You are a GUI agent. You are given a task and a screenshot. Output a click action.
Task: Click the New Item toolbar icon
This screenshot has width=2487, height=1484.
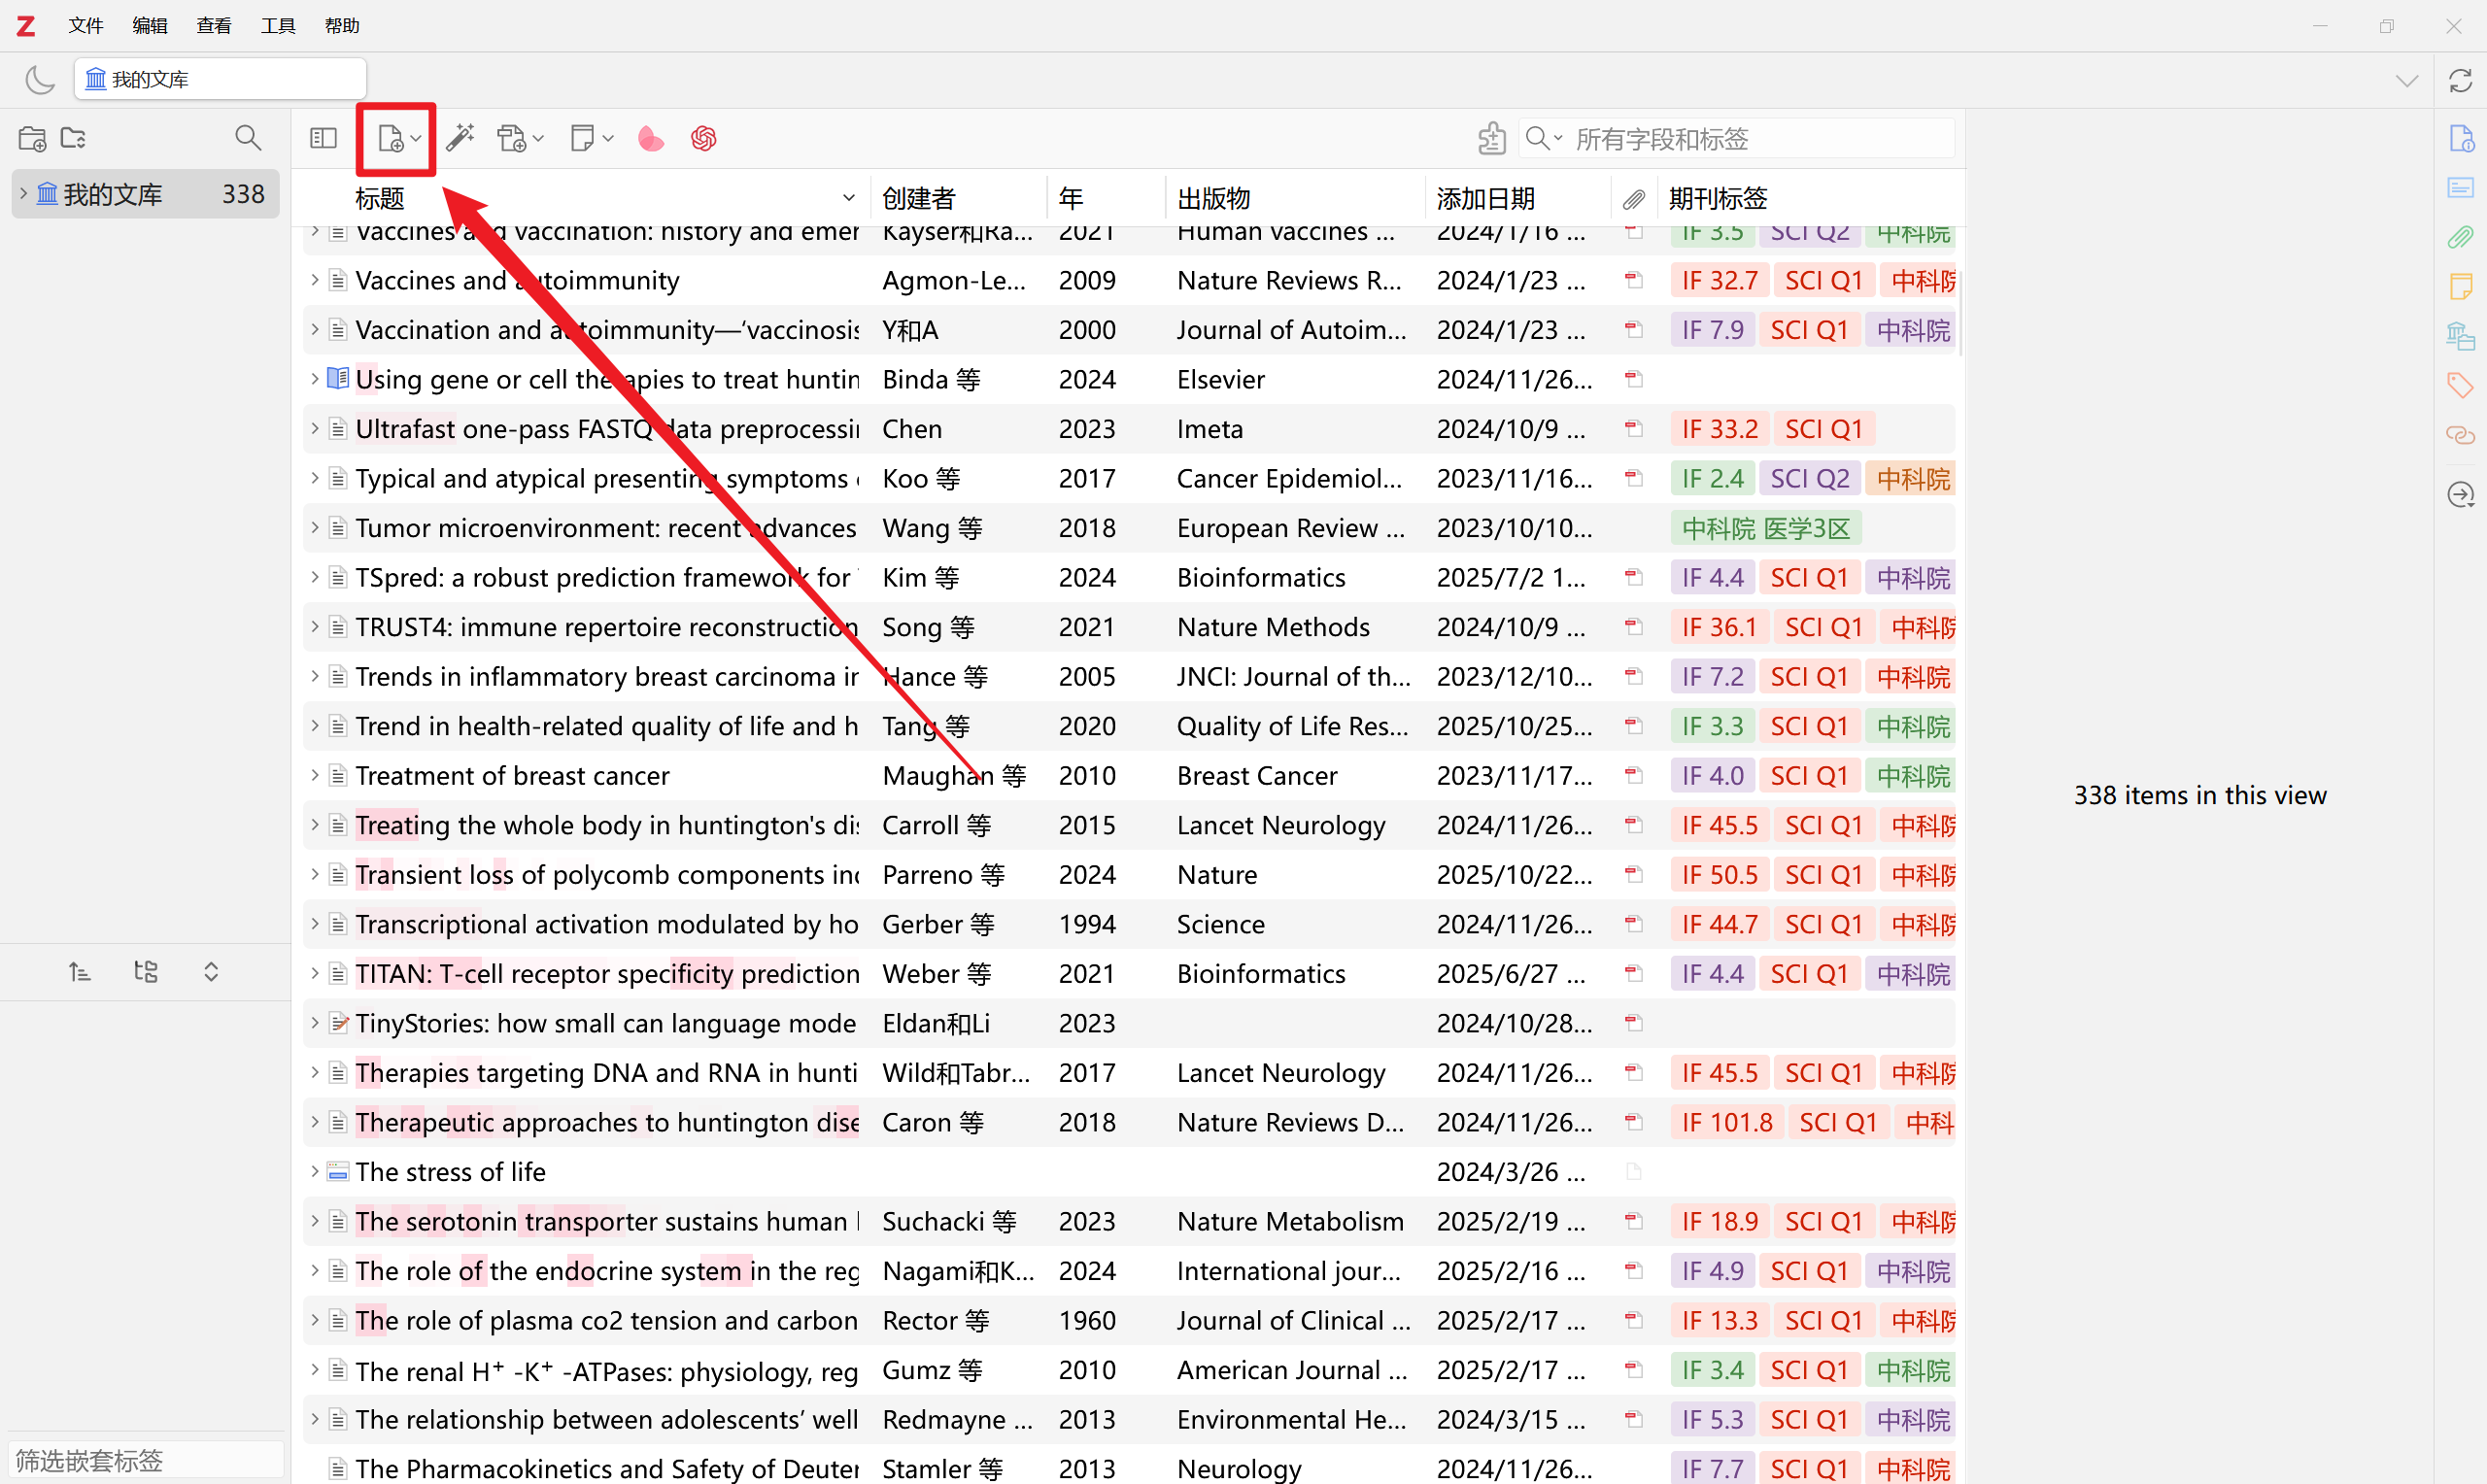click(391, 138)
